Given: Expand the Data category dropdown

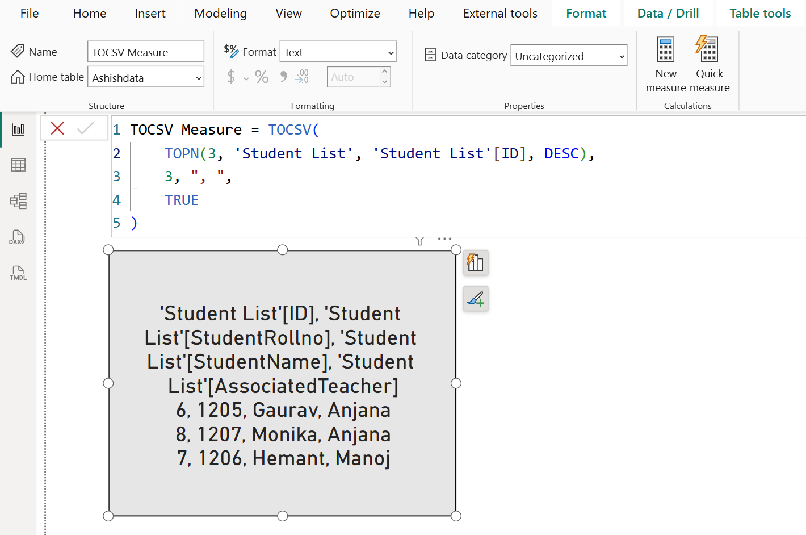Looking at the screenshot, I should (x=569, y=56).
